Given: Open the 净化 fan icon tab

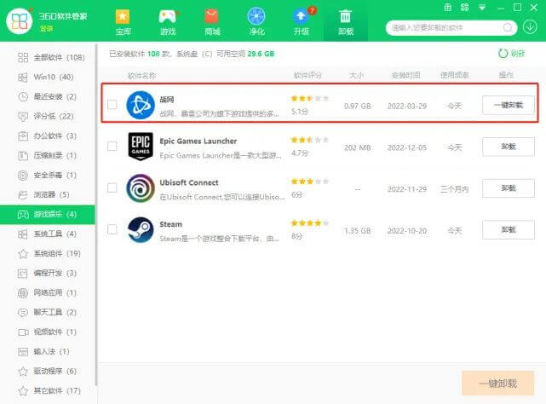Looking at the screenshot, I should point(256,22).
